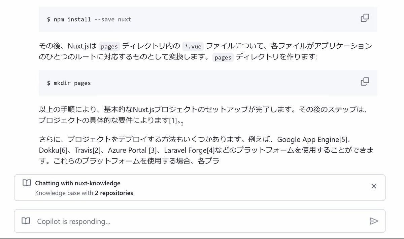Click the book icon in the chat input
Screen dimensions: 404x239
[26, 221]
